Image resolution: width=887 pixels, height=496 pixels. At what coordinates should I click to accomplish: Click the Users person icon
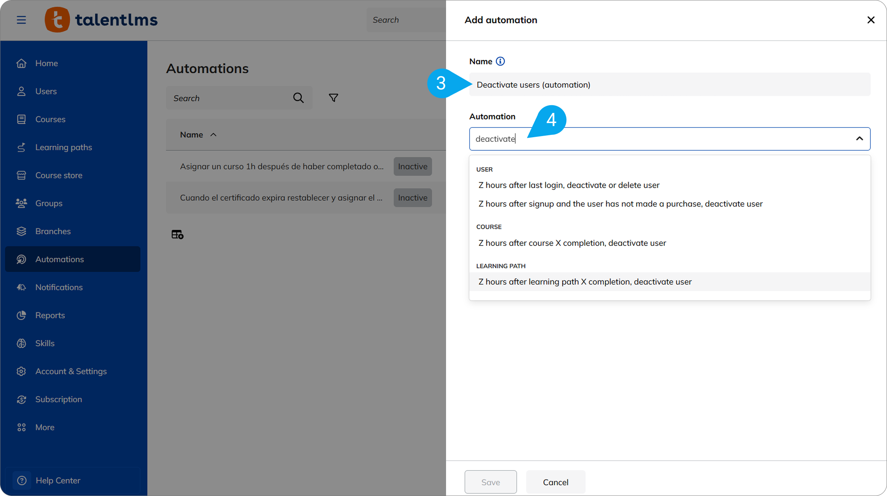click(x=21, y=91)
